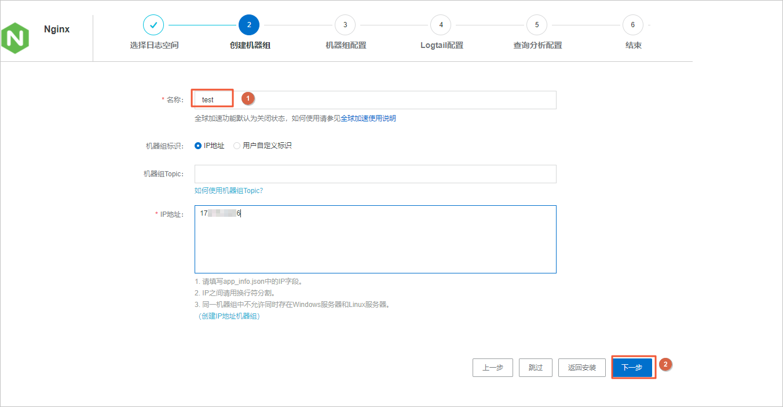
Task: Select step 4 circle for Logtail配置
Action: [441, 25]
